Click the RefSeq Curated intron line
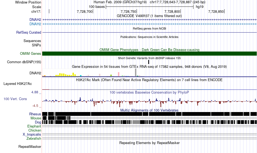 tap(150, 32)
